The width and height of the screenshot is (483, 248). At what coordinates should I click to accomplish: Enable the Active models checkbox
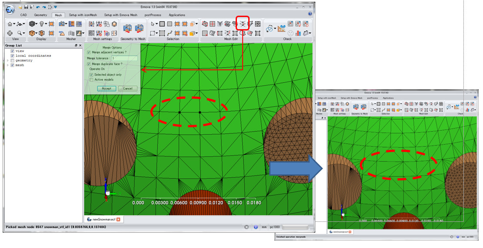[91, 80]
